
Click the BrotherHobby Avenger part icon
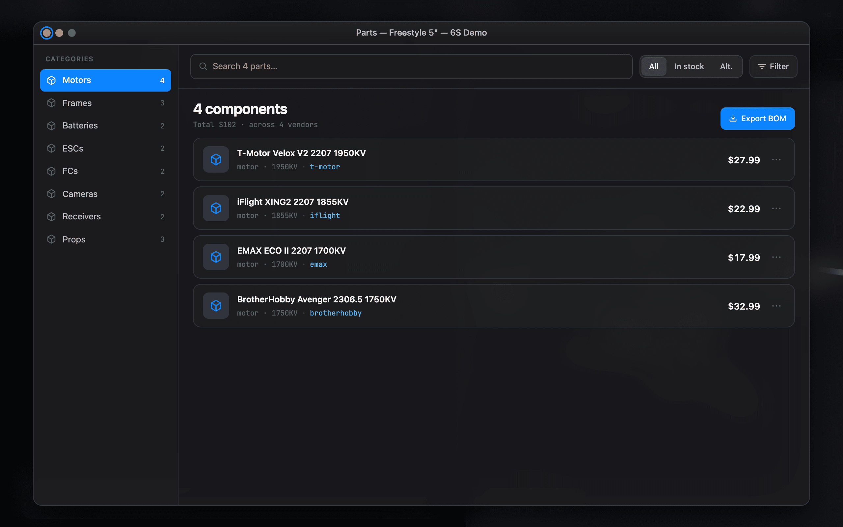[216, 306]
